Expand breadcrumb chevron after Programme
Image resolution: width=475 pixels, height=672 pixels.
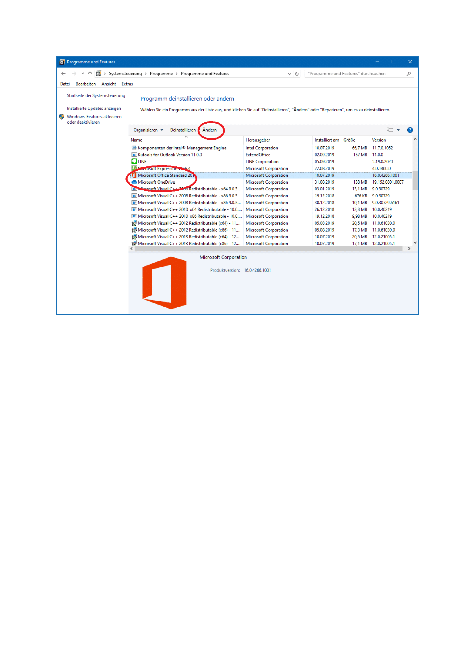point(177,74)
